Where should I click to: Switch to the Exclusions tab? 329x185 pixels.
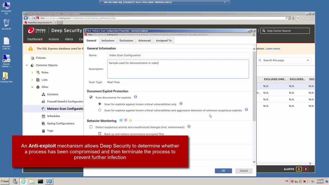(126, 41)
